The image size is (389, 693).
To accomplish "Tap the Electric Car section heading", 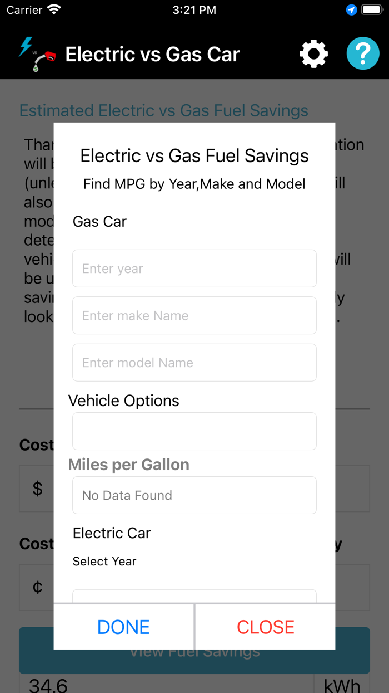I will coord(111,533).
